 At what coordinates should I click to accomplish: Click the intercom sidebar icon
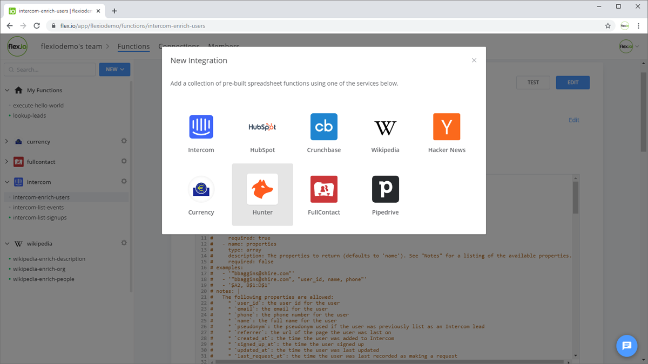(18, 182)
